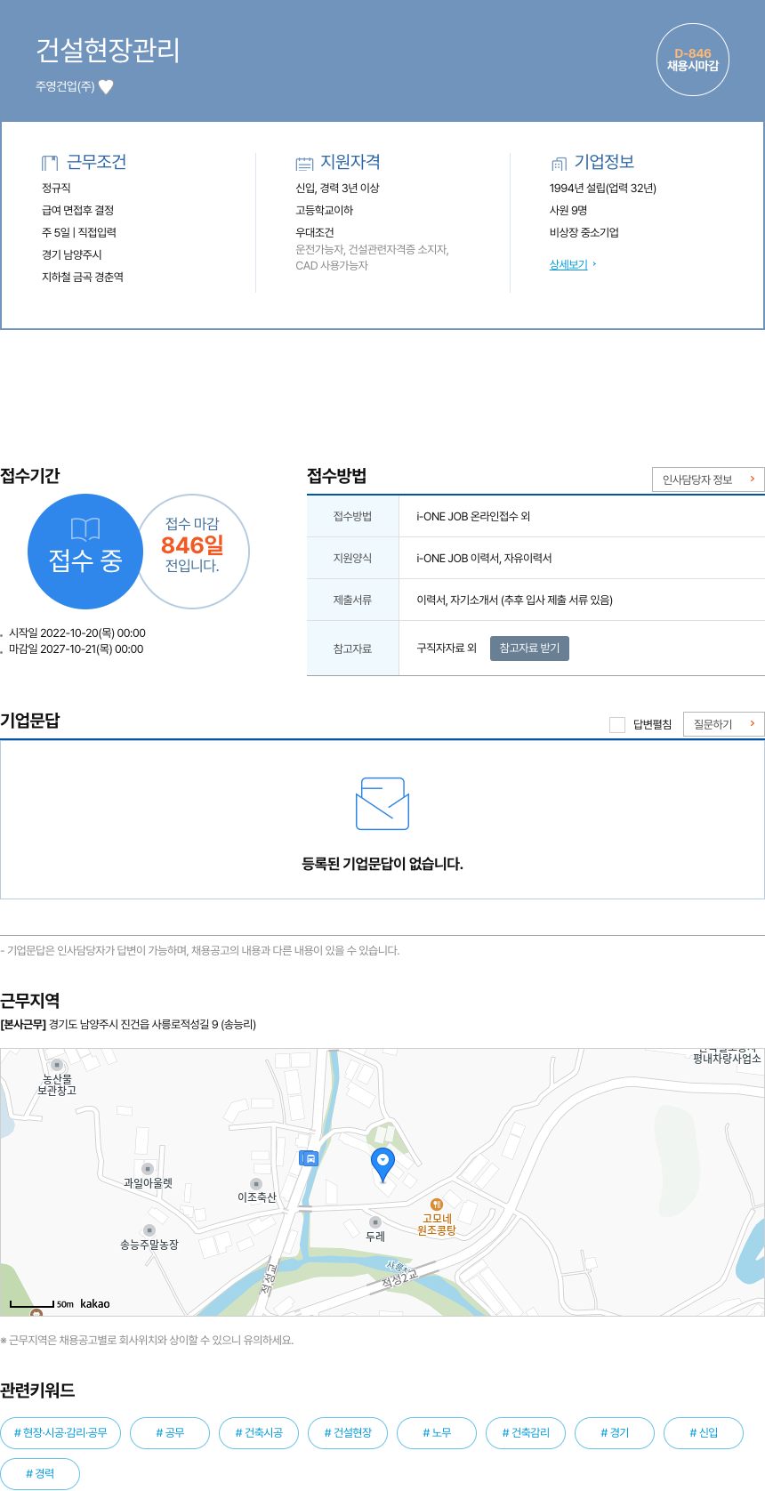Viewport: 765px width, 1491px height.
Task: Select keyword tag # 현장·시공·감리·공무
Action: click(x=60, y=1433)
